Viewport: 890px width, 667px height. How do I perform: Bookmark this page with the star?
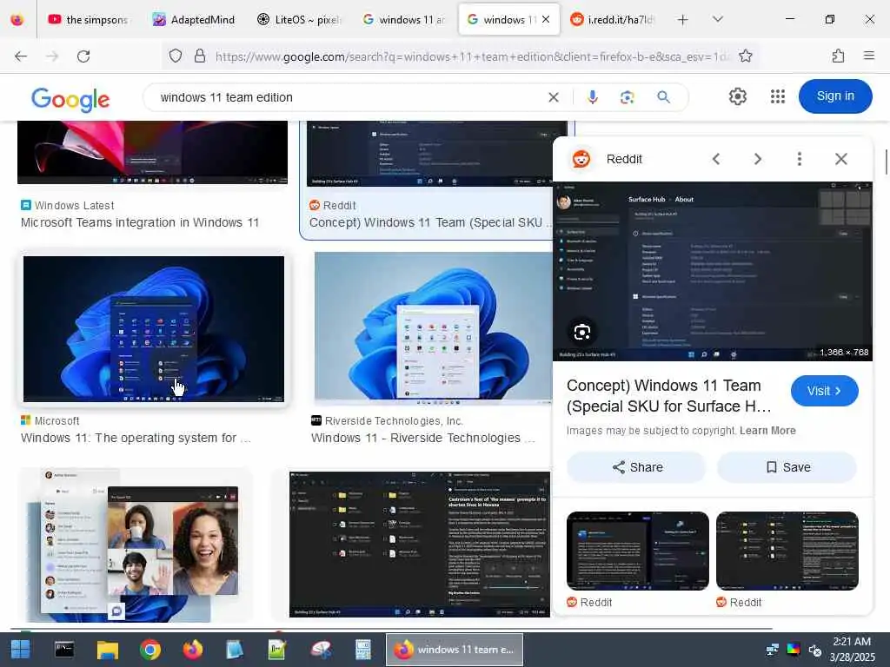tap(745, 56)
